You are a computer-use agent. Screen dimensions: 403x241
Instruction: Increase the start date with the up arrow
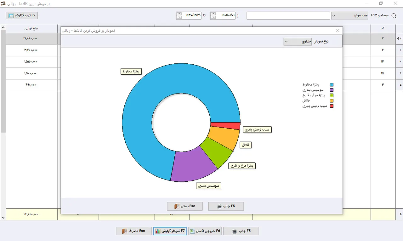[x=213, y=13]
